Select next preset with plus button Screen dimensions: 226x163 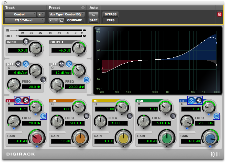56,20
